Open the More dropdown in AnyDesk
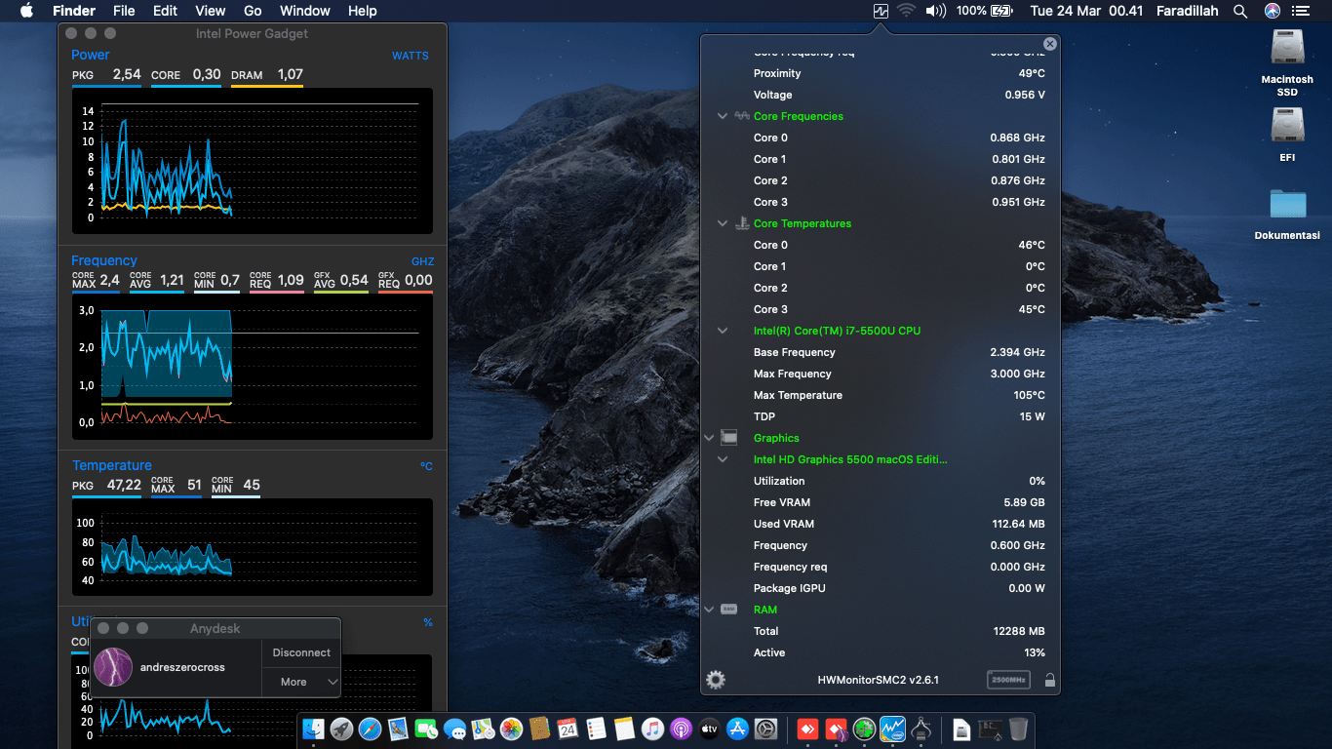The width and height of the screenshot is (1332, 749). [301, 682]
